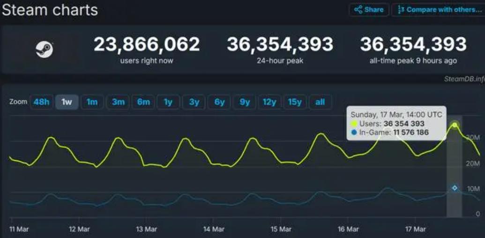Click the tooltip Users value 36 354 393
This screenshot has width=485, height=238.
404,124
